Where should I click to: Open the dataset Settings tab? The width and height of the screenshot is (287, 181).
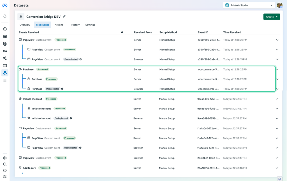pyautogui.click(x=90, y=25)
